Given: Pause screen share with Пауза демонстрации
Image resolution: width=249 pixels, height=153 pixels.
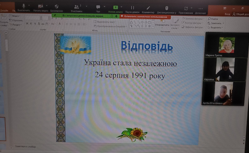Looking at the screenshot, I should 132,10.
